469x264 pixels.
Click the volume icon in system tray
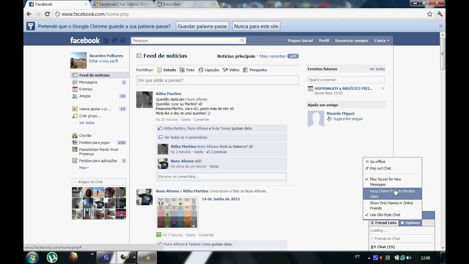click(409, 258)
